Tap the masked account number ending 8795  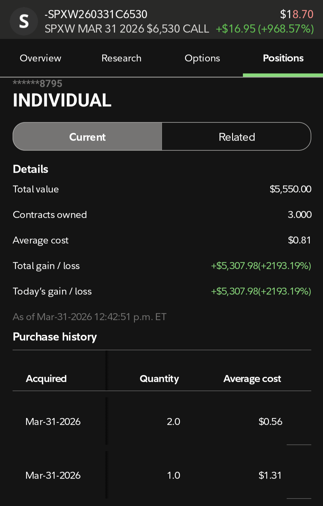pyautogui.click(x=37, y=84)
